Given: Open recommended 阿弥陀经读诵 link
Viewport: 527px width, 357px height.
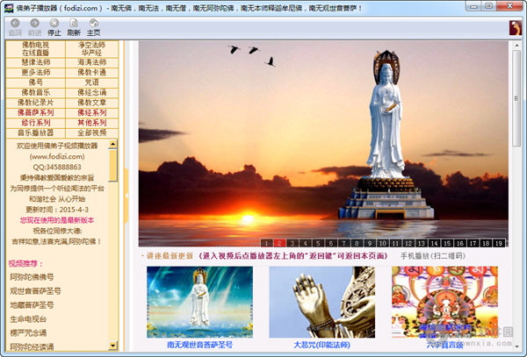Looking at the screenshot, I should (32, 346).
